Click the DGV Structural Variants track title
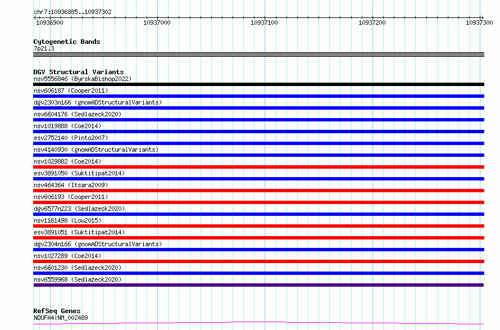 (79, 72)
